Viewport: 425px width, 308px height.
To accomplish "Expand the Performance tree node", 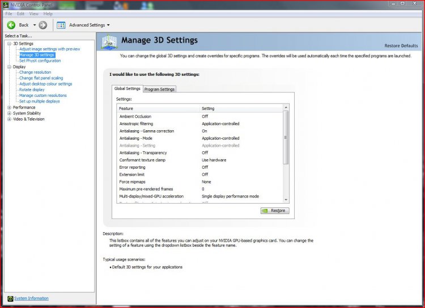I will pyautogui.click(x=9, y=108).
